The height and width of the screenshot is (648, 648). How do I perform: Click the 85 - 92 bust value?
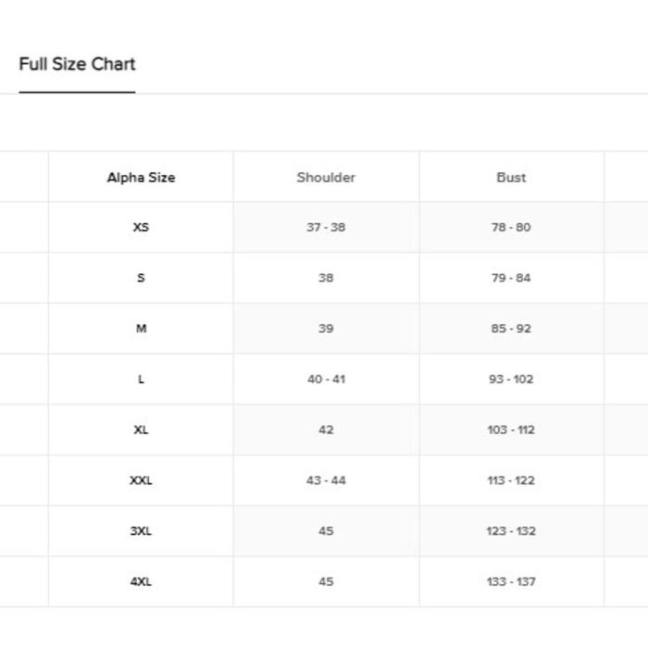[x=511, y=329]
